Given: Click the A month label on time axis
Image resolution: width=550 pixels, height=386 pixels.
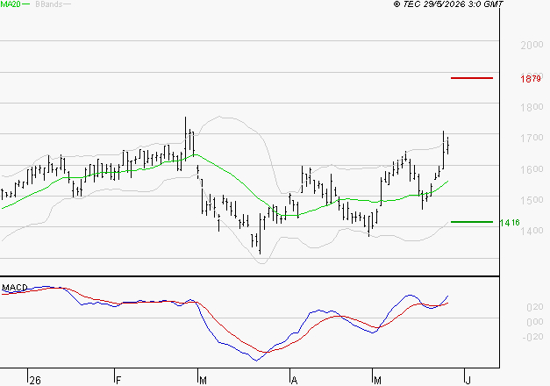Looking at the screenshot, I should coord(294,381).
